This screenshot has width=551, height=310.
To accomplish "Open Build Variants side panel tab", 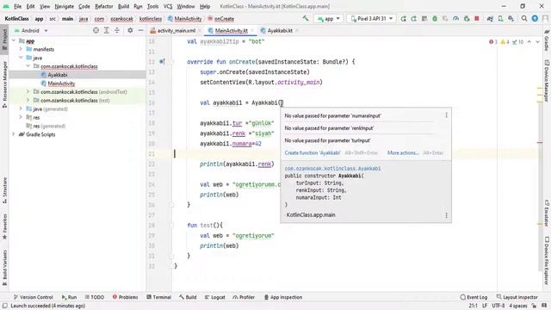I will (x=4, y=267).
